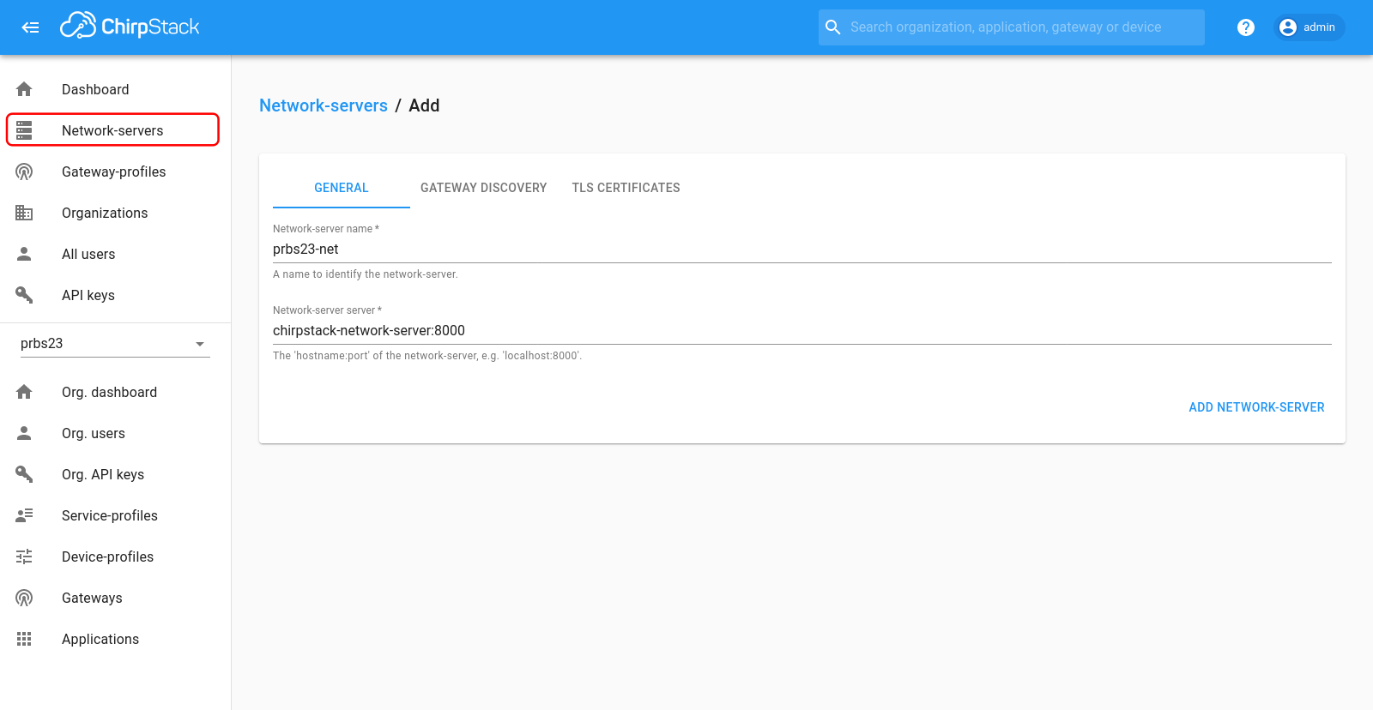The width and height of the screenshot is (1373, 710).
Task: Click the Org. users person icon
Action: click(x=24, y=433)
